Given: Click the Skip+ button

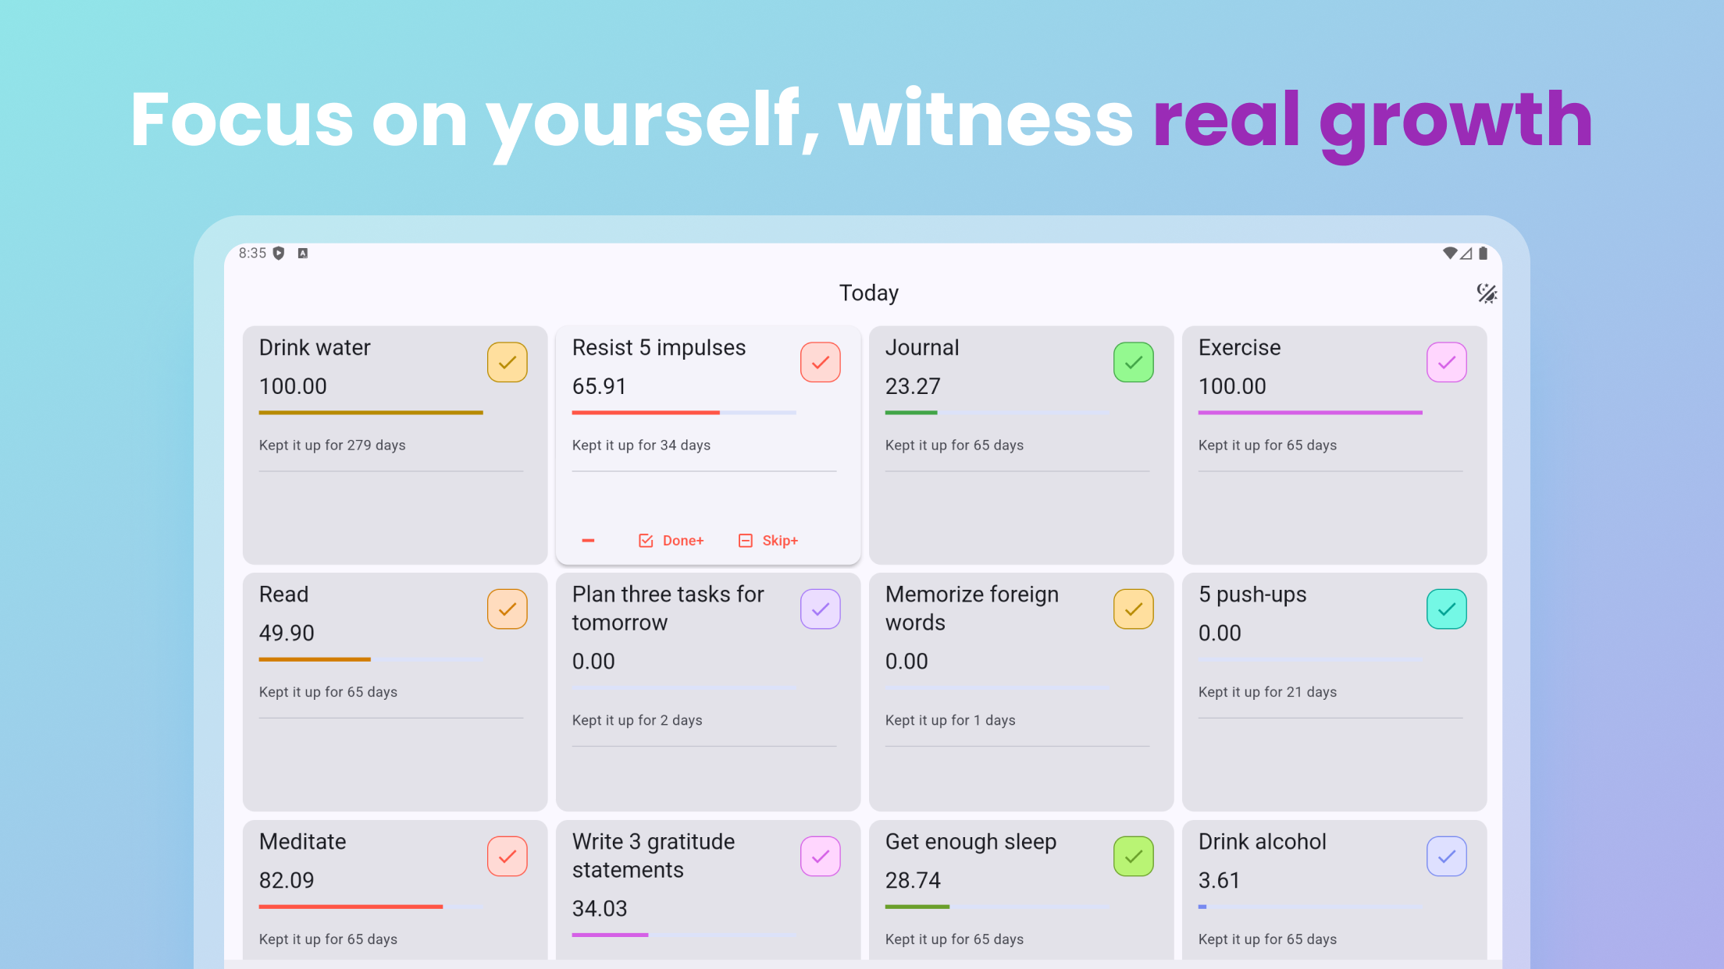Looking at the screenshot, I should tap(768, 541).
